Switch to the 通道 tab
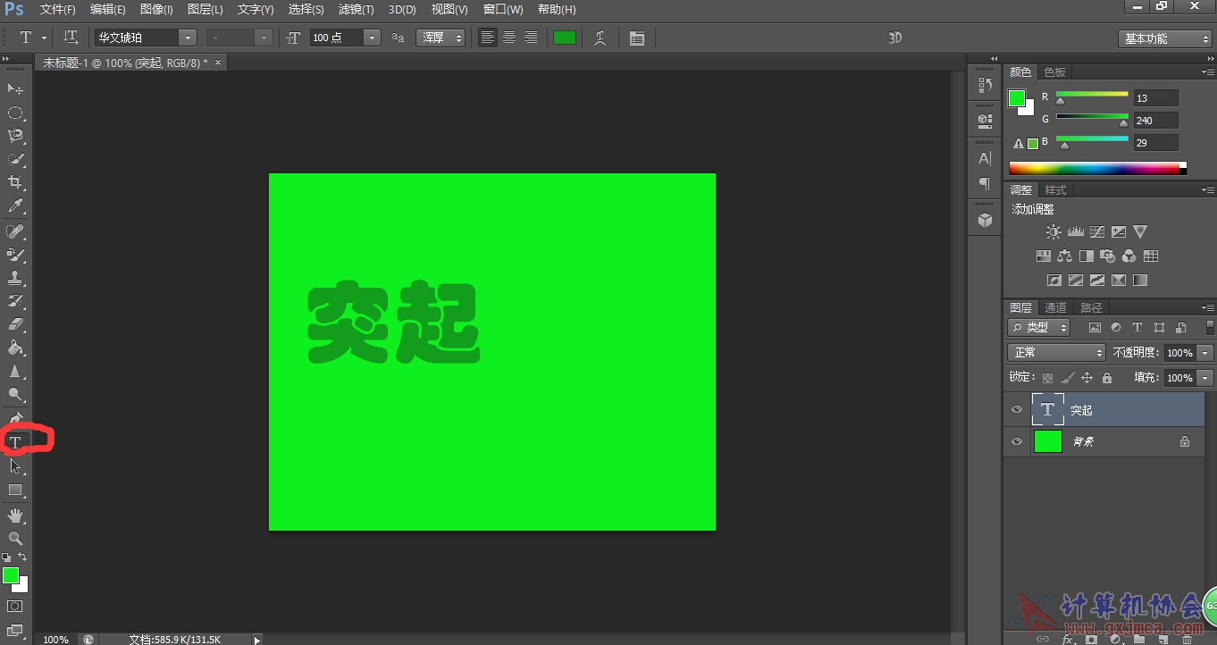 click(1055, 307)
